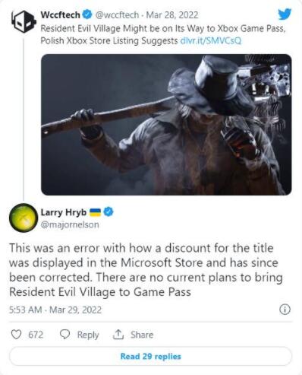Click the Larry Hryb display name
This screenshot has width=302, height=375.
pyautogui.click(x=64, y=212)
